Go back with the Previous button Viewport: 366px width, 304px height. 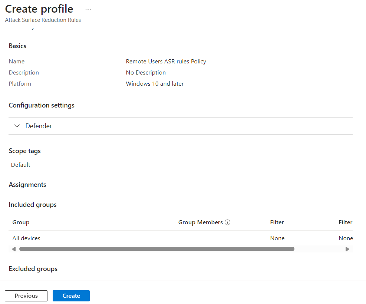26,296
